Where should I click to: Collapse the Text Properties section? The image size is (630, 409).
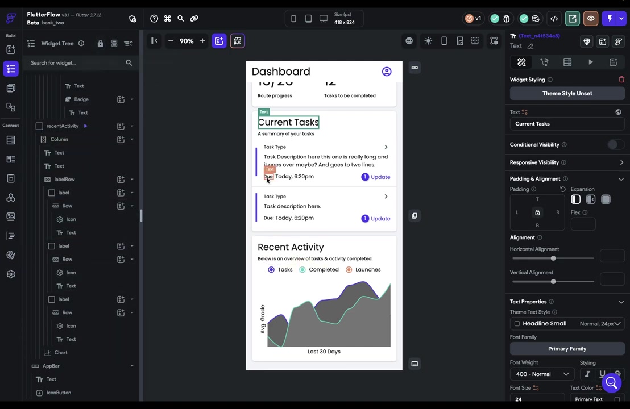(x=621, y=302)
